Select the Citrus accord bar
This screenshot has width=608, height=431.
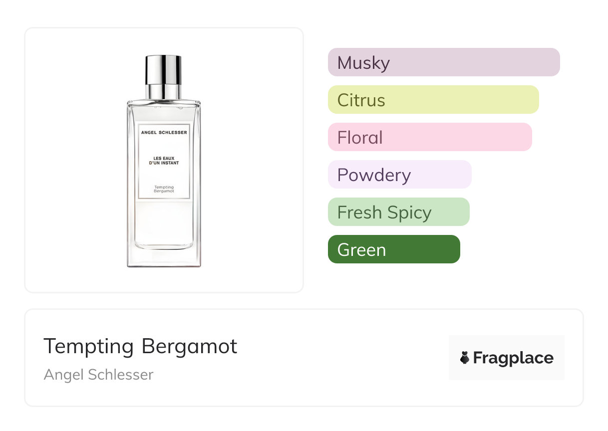click(433, 100)
